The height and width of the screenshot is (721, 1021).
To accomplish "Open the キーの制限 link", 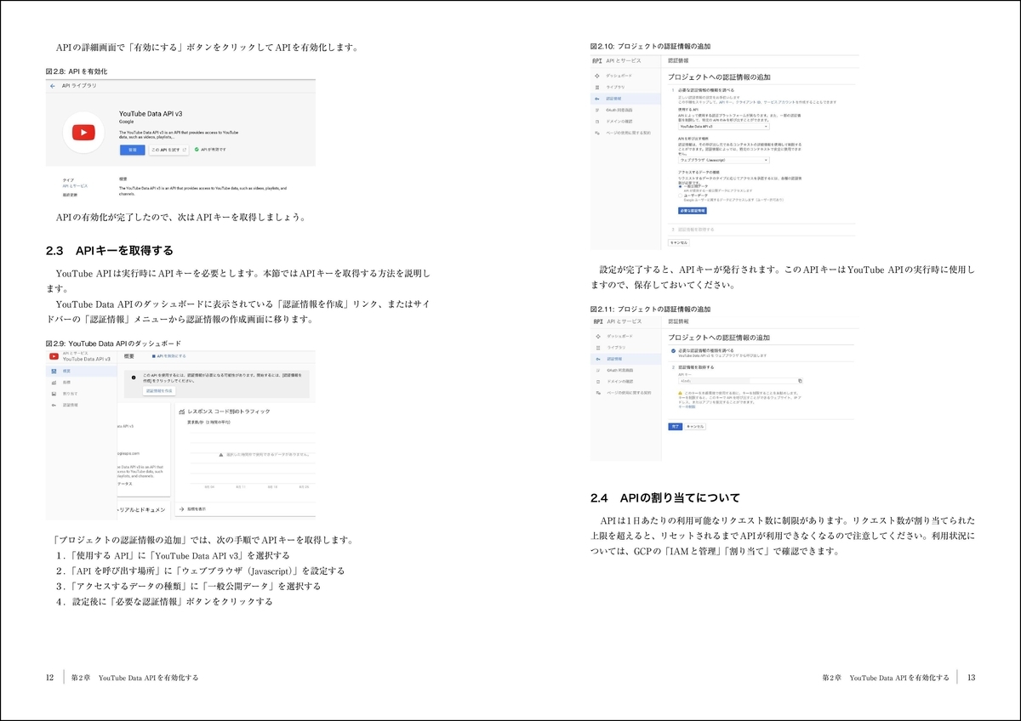I will [x=687, y=406].
